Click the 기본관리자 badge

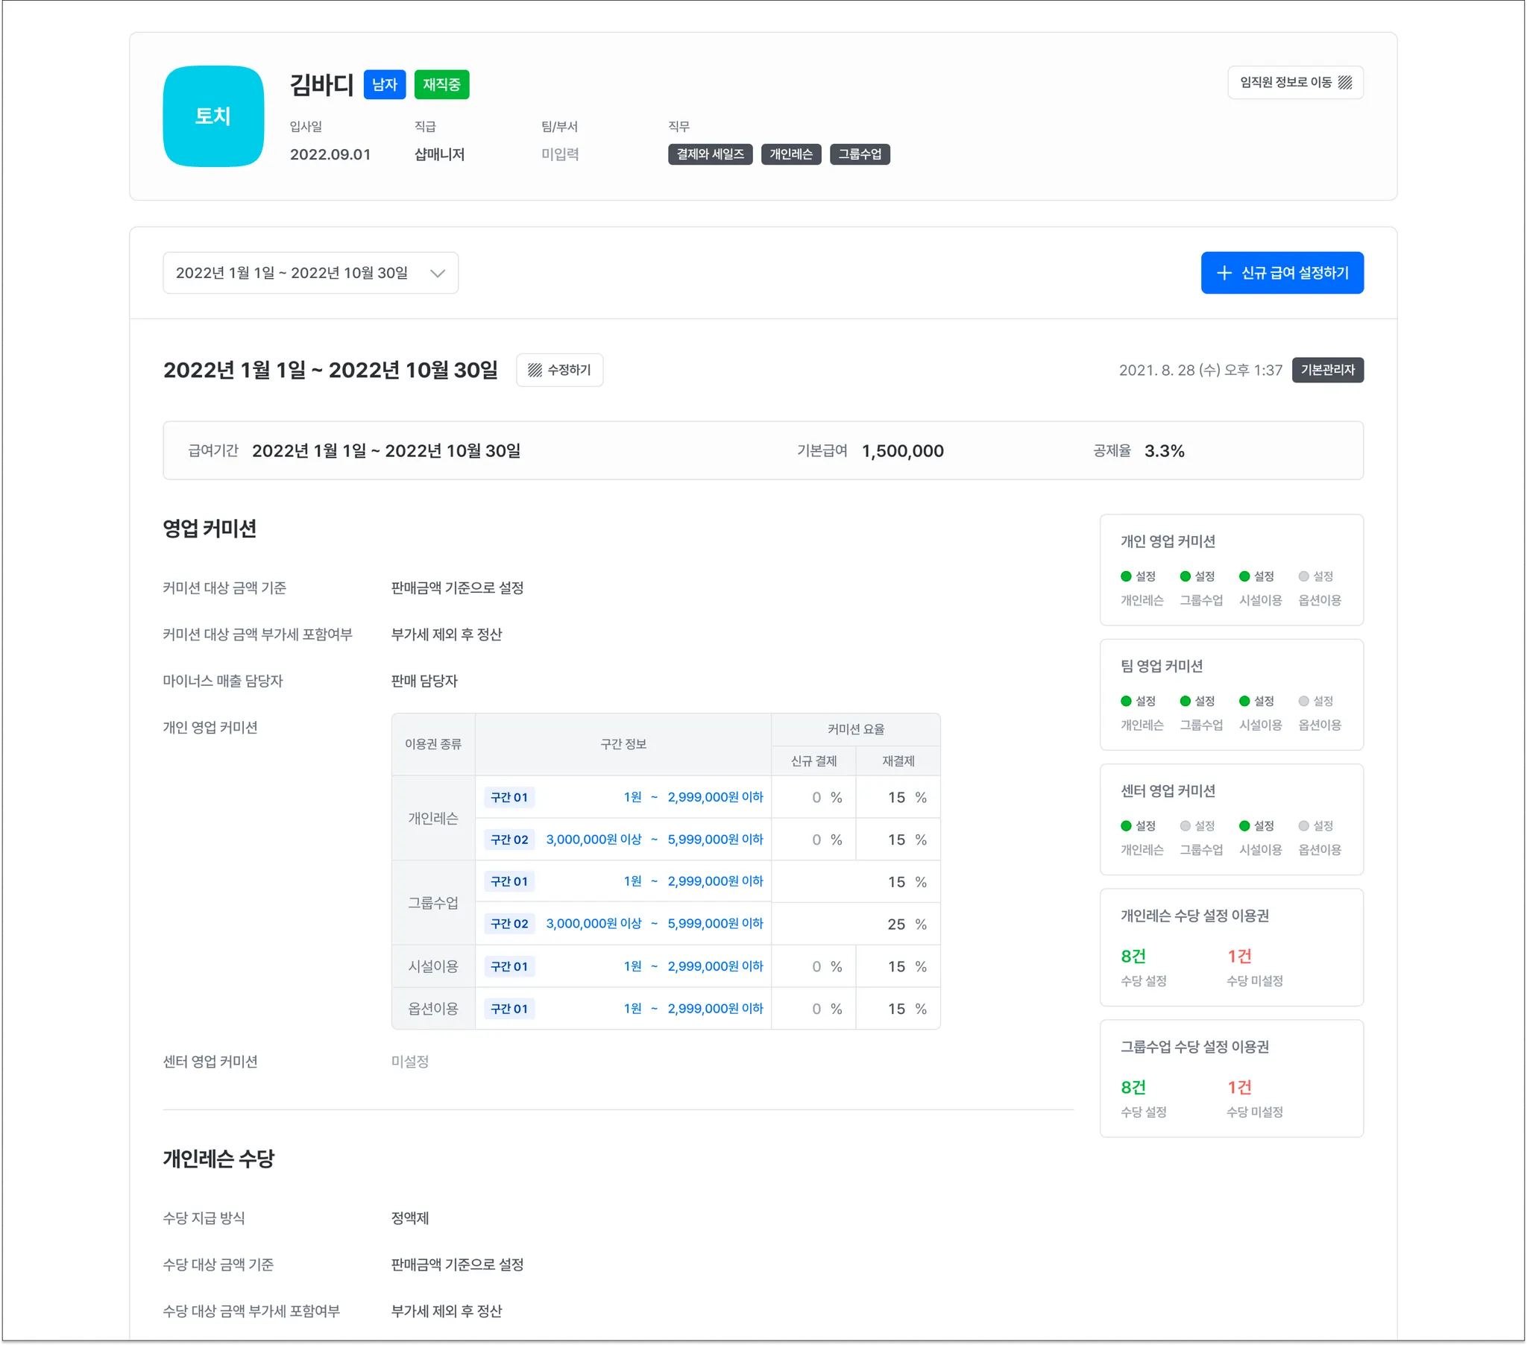[x=1327, y=370]
